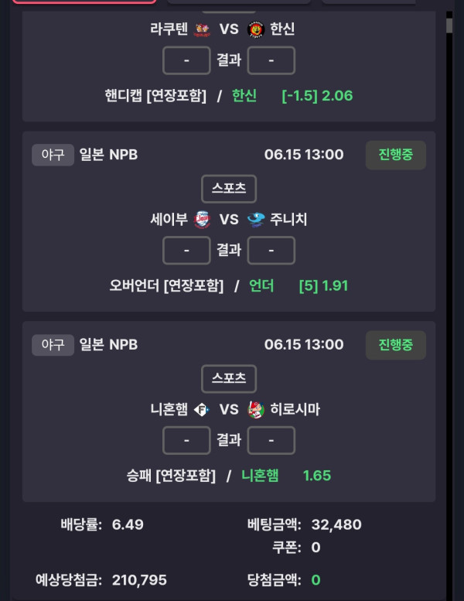Click the left result box for 라쿠텐
Viewport: 464px width, 601px height.
click(186, 60)
